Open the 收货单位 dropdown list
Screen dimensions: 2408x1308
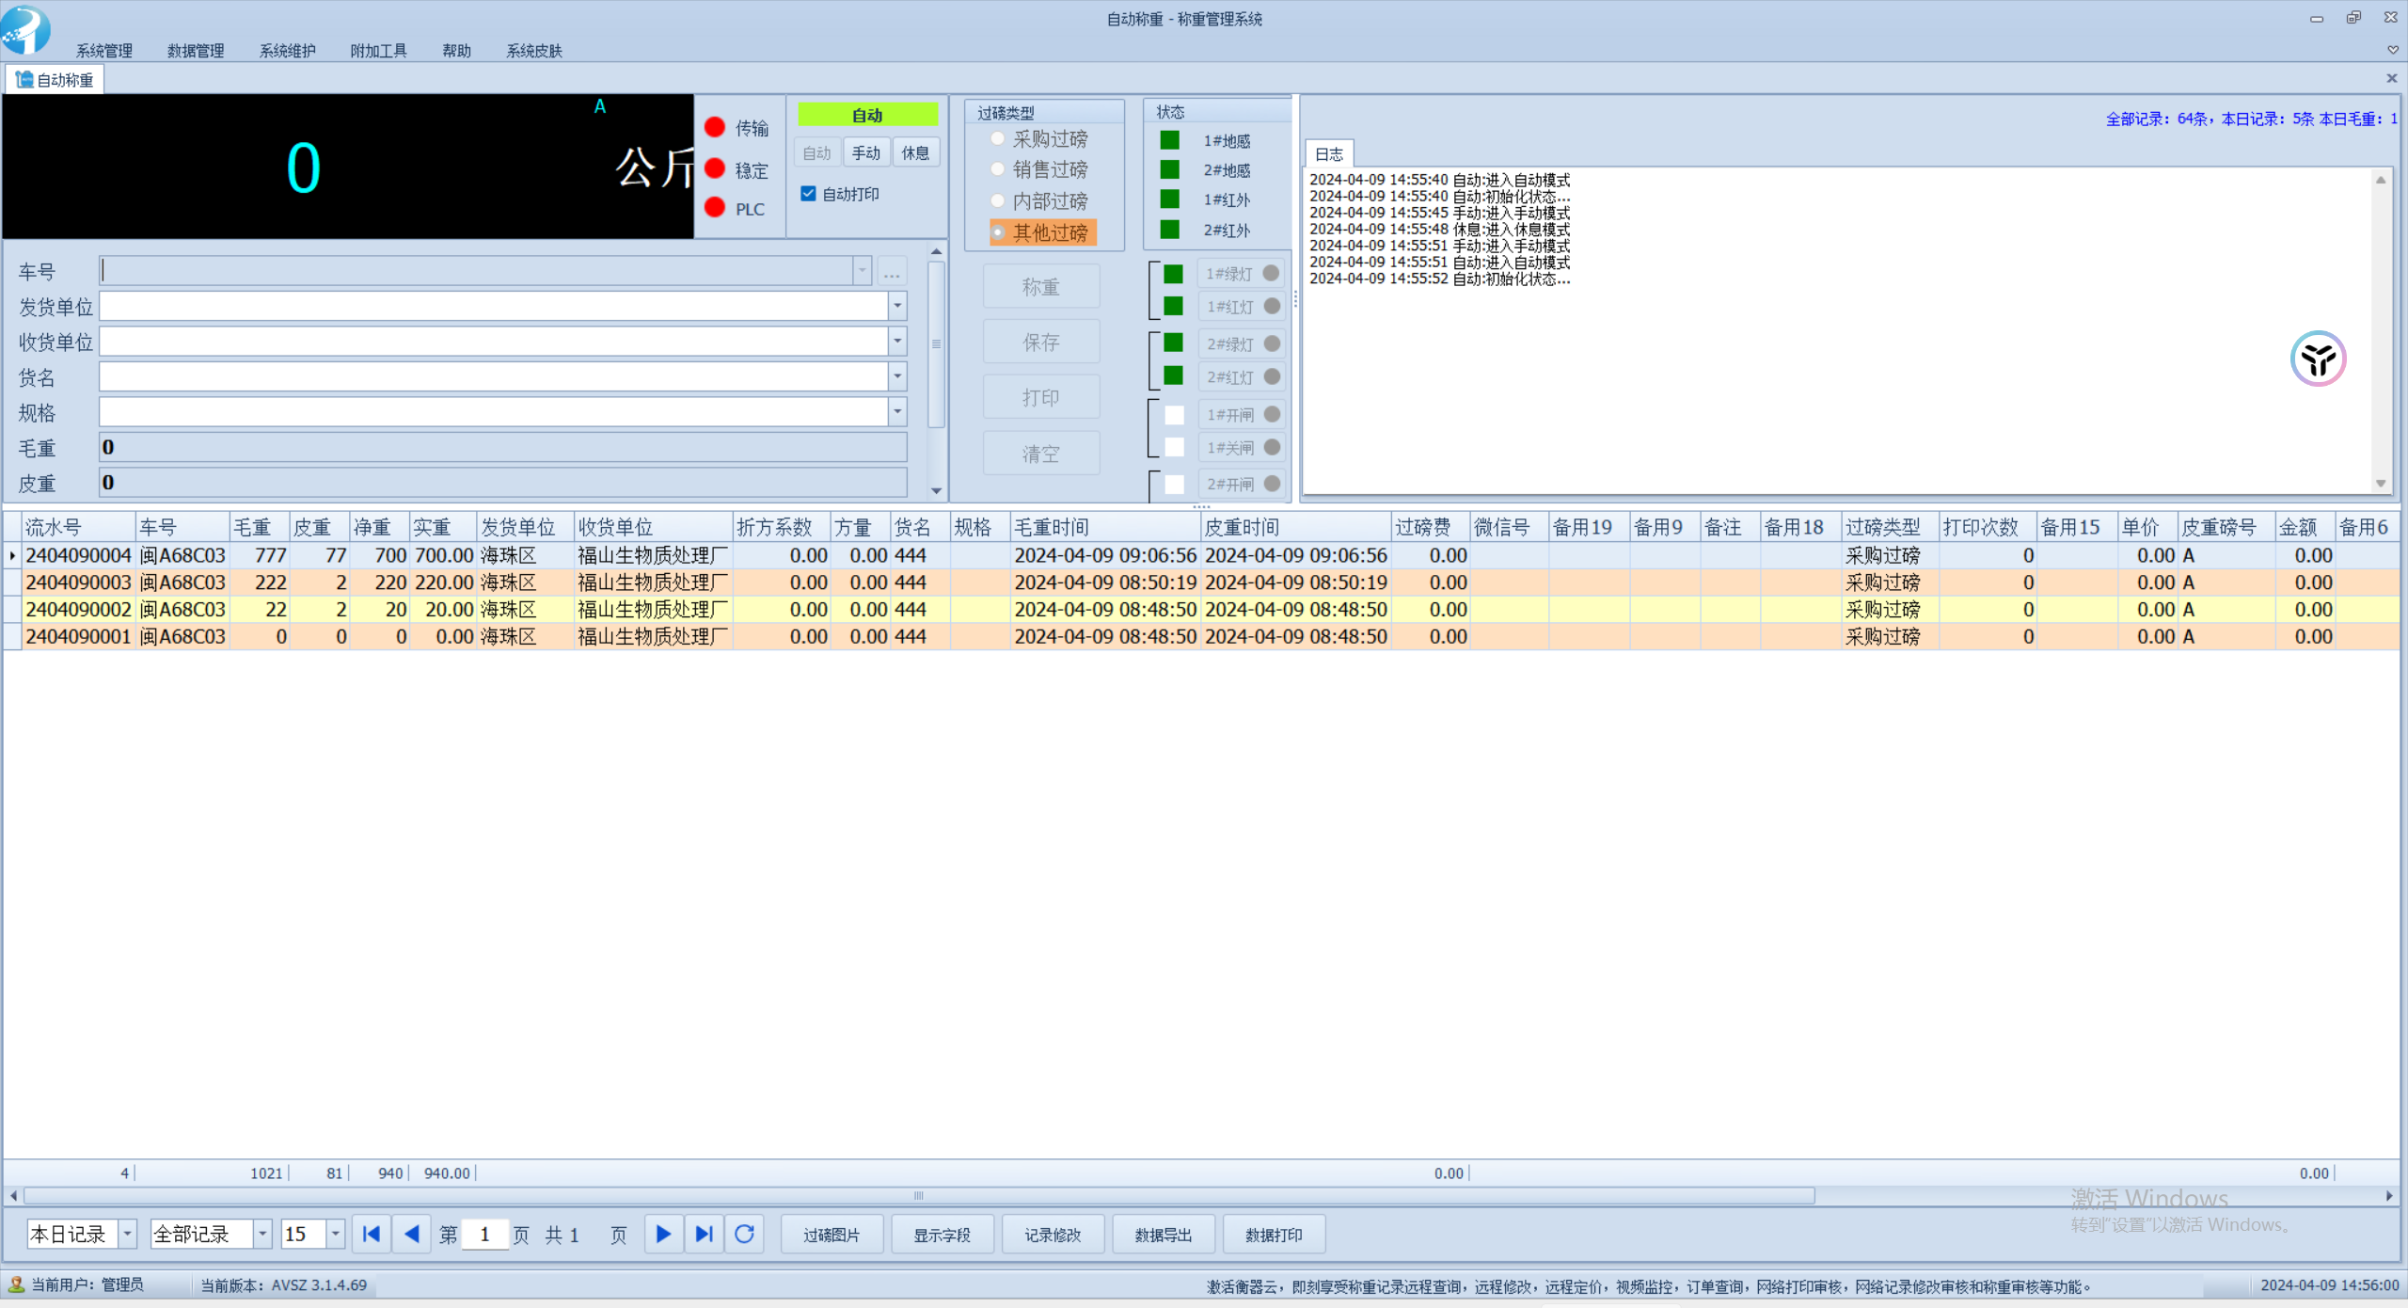pos(897,341)
